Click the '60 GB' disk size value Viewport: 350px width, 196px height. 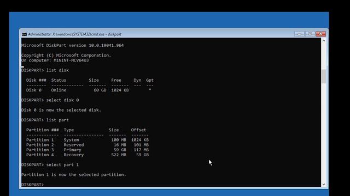(100, 90)
